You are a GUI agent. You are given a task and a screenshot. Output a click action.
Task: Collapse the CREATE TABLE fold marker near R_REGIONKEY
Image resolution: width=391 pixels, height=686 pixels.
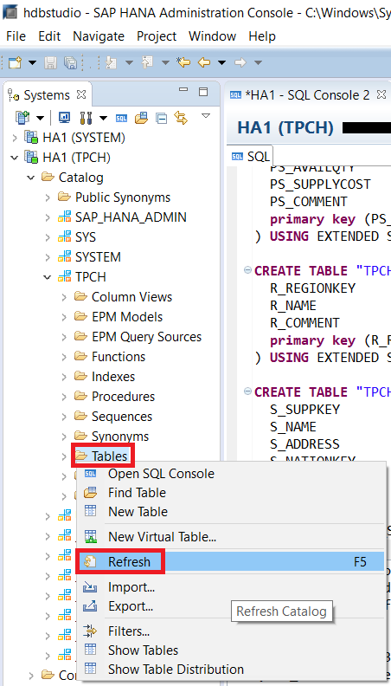coord(247,270)
